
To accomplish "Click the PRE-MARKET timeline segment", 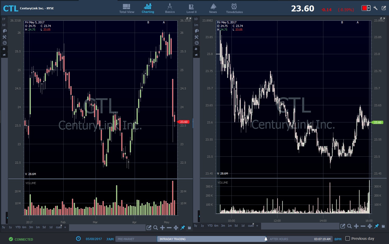I will click(x=136, y=239).
